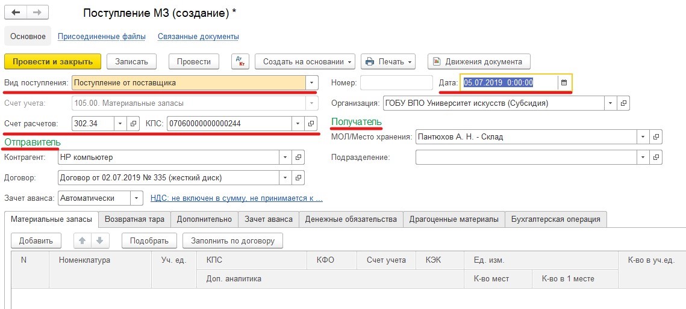Open the КПС record icon
Image resolution: width=686 pixels, height=309 pixels.
311,123
